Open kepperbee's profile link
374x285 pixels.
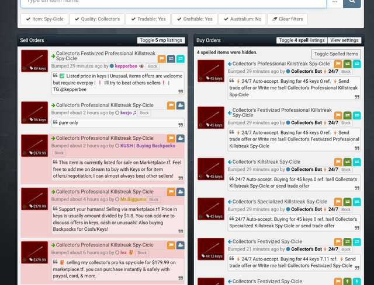pyautogui.click(x=126, y=66)
